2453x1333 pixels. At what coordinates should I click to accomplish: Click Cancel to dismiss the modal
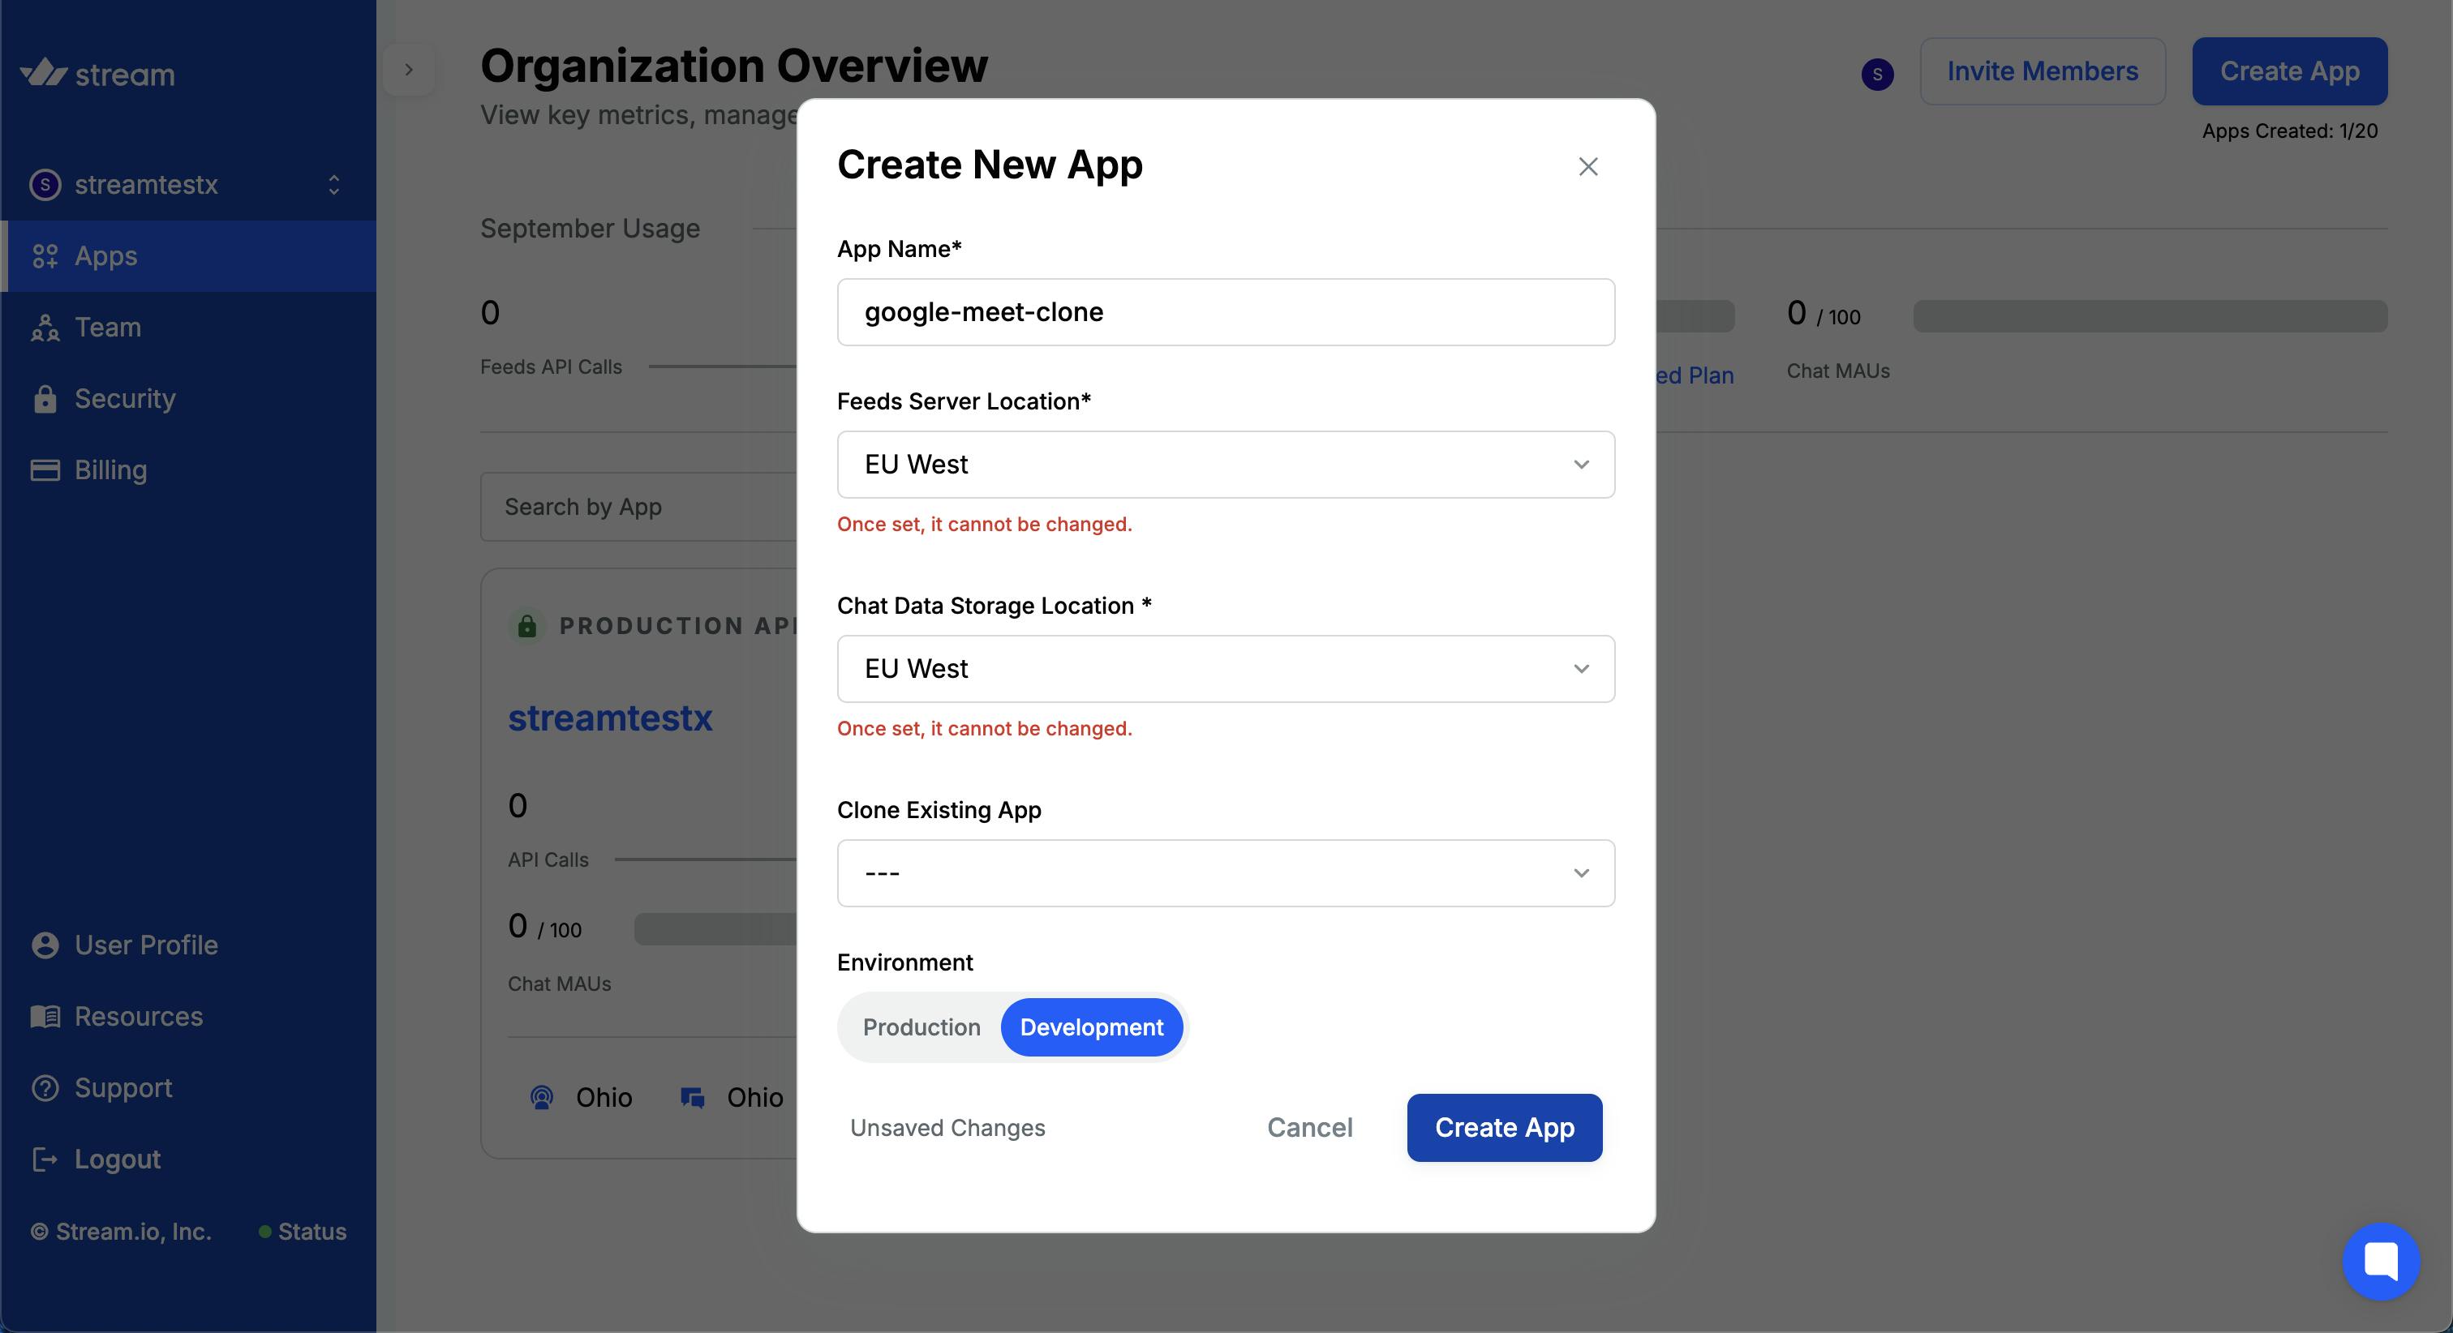point(1308,1126)
